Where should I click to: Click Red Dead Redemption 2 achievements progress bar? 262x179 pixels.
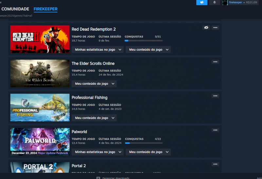pos(143,41)
